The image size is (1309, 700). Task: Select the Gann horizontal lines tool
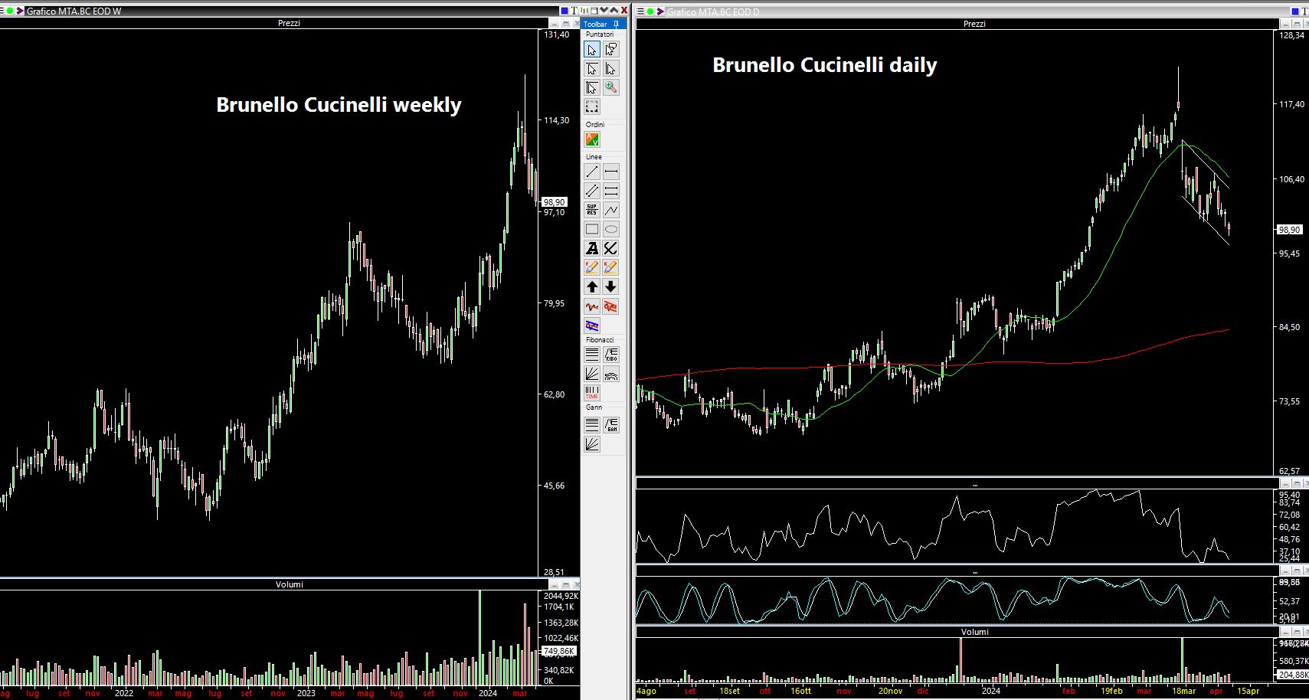(591, 425)
